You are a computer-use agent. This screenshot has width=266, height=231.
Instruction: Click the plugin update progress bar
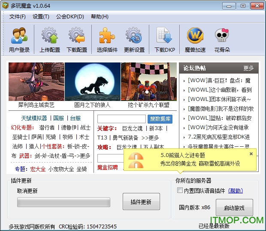pos(63,202)
